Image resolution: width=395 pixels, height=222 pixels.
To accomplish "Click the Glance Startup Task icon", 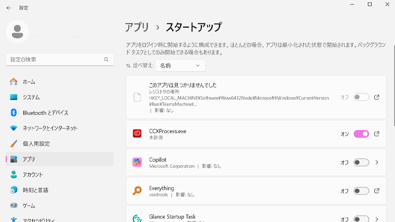I will [137, 218].
